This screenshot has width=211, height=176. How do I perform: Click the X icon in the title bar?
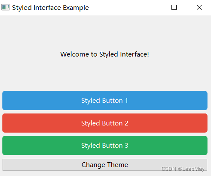tap(199, 7)
